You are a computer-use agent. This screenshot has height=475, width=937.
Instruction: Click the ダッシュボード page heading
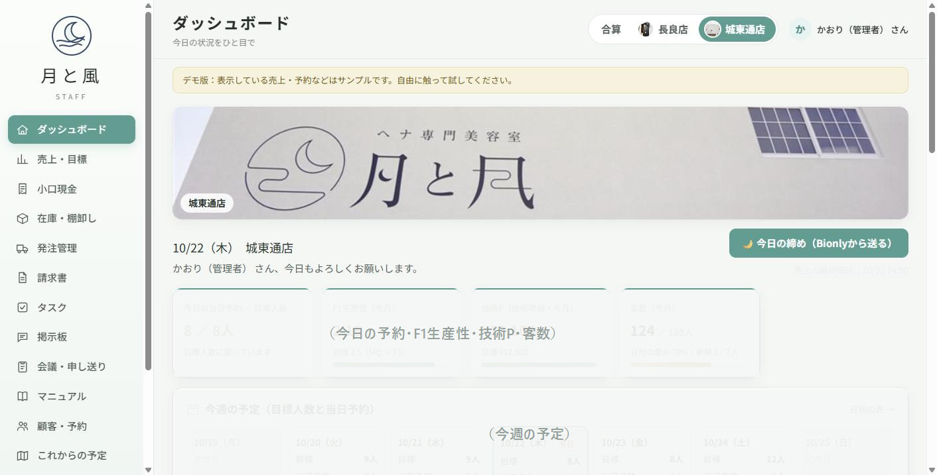pos(231,23)
